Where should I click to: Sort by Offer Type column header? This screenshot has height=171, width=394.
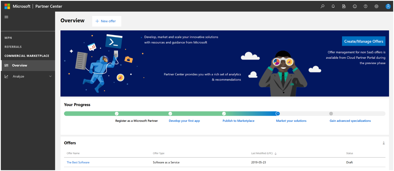pos(159,153)
